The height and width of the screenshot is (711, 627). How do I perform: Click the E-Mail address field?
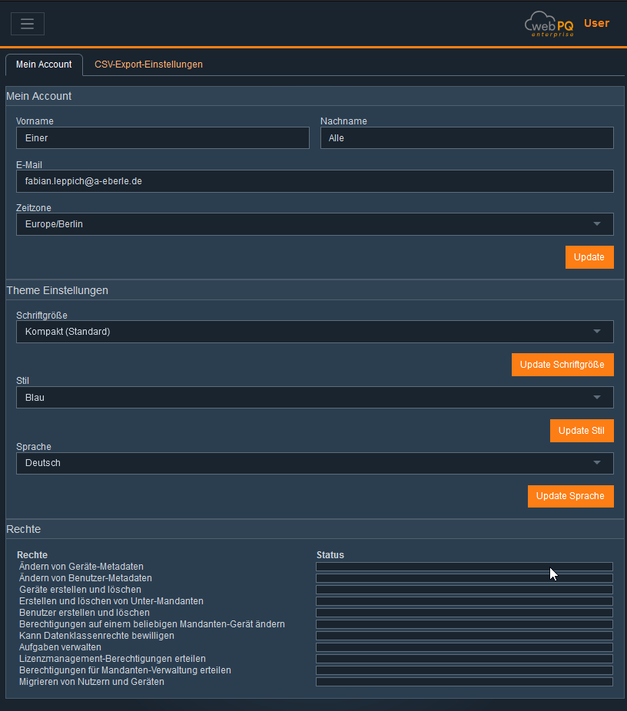click(314, 181)
